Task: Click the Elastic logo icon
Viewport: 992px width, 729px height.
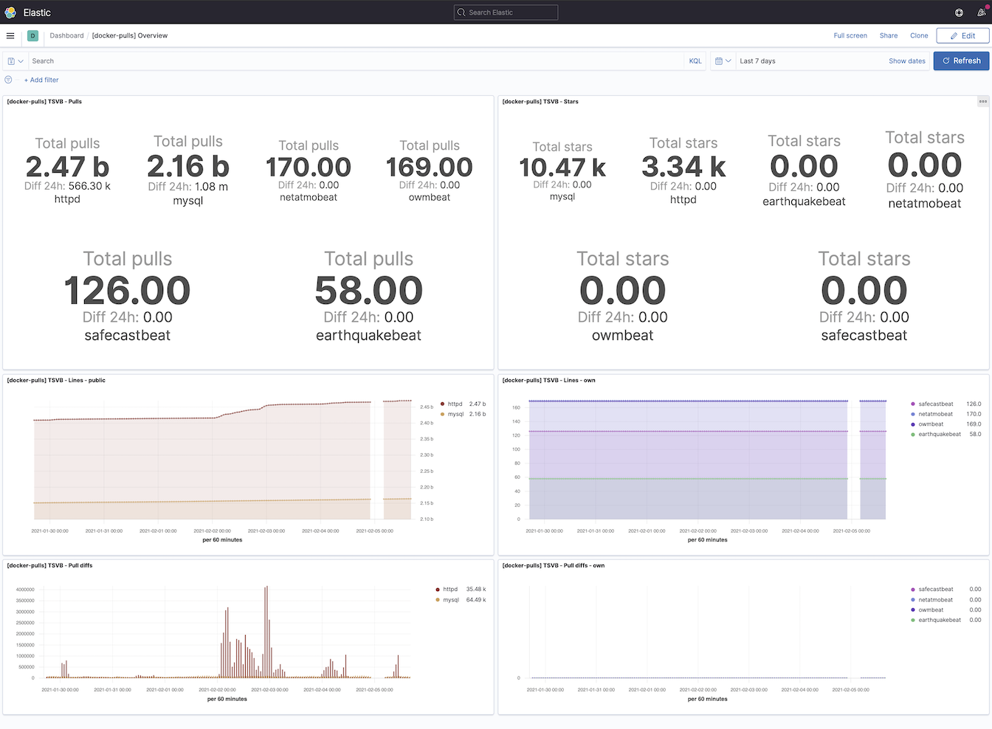Action: (x=10, y=13)
